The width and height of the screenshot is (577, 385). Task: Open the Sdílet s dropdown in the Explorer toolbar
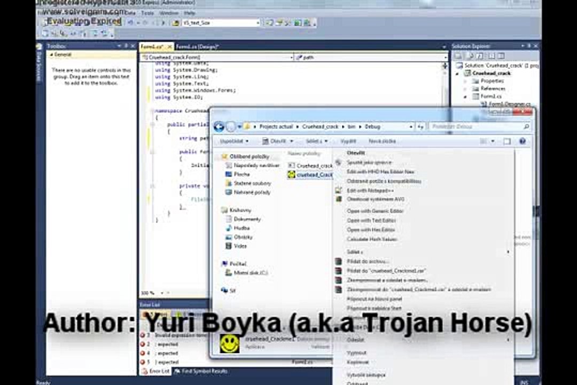316,142
